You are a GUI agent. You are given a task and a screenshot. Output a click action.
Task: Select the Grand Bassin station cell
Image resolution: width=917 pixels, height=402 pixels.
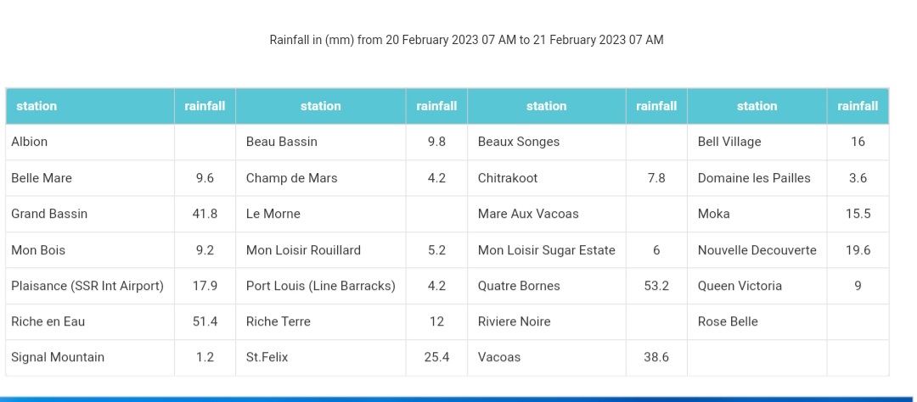tap(49, 214)
